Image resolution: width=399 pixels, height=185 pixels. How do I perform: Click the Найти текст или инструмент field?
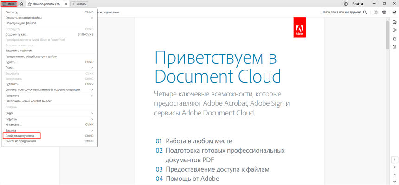pyautogui.click(x=341, y=12)
